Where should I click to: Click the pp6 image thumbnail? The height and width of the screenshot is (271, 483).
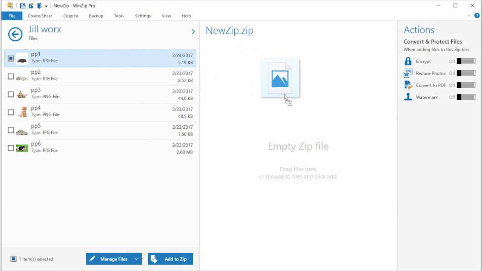(x=22, y=148)
